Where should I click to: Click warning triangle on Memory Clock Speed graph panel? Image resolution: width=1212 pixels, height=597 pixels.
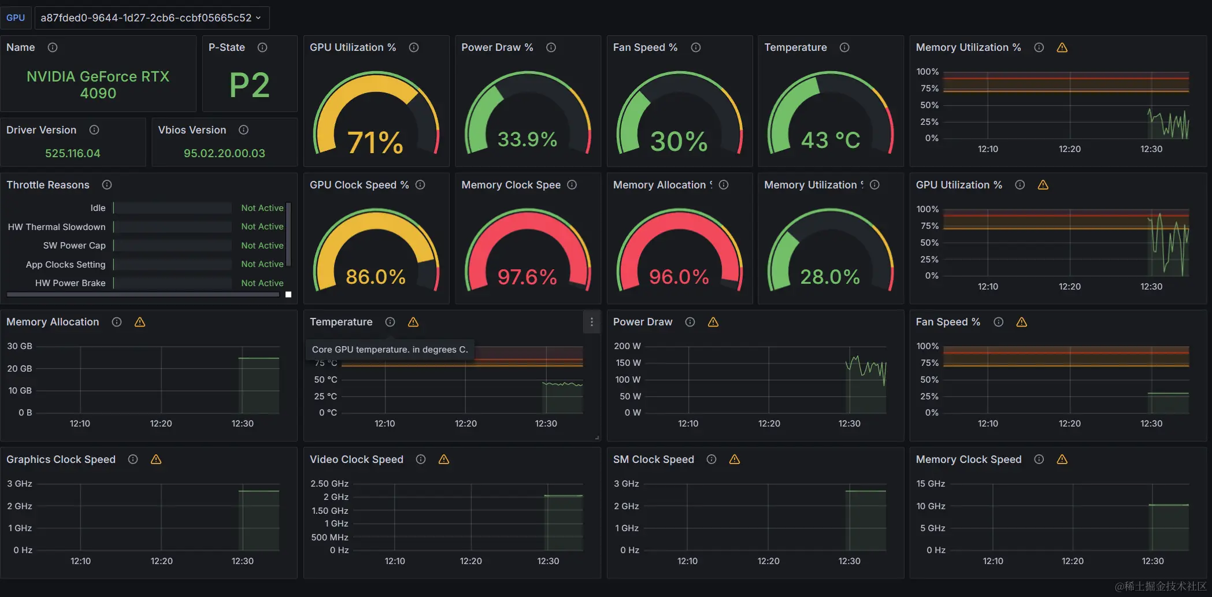tap(1062, 459)
